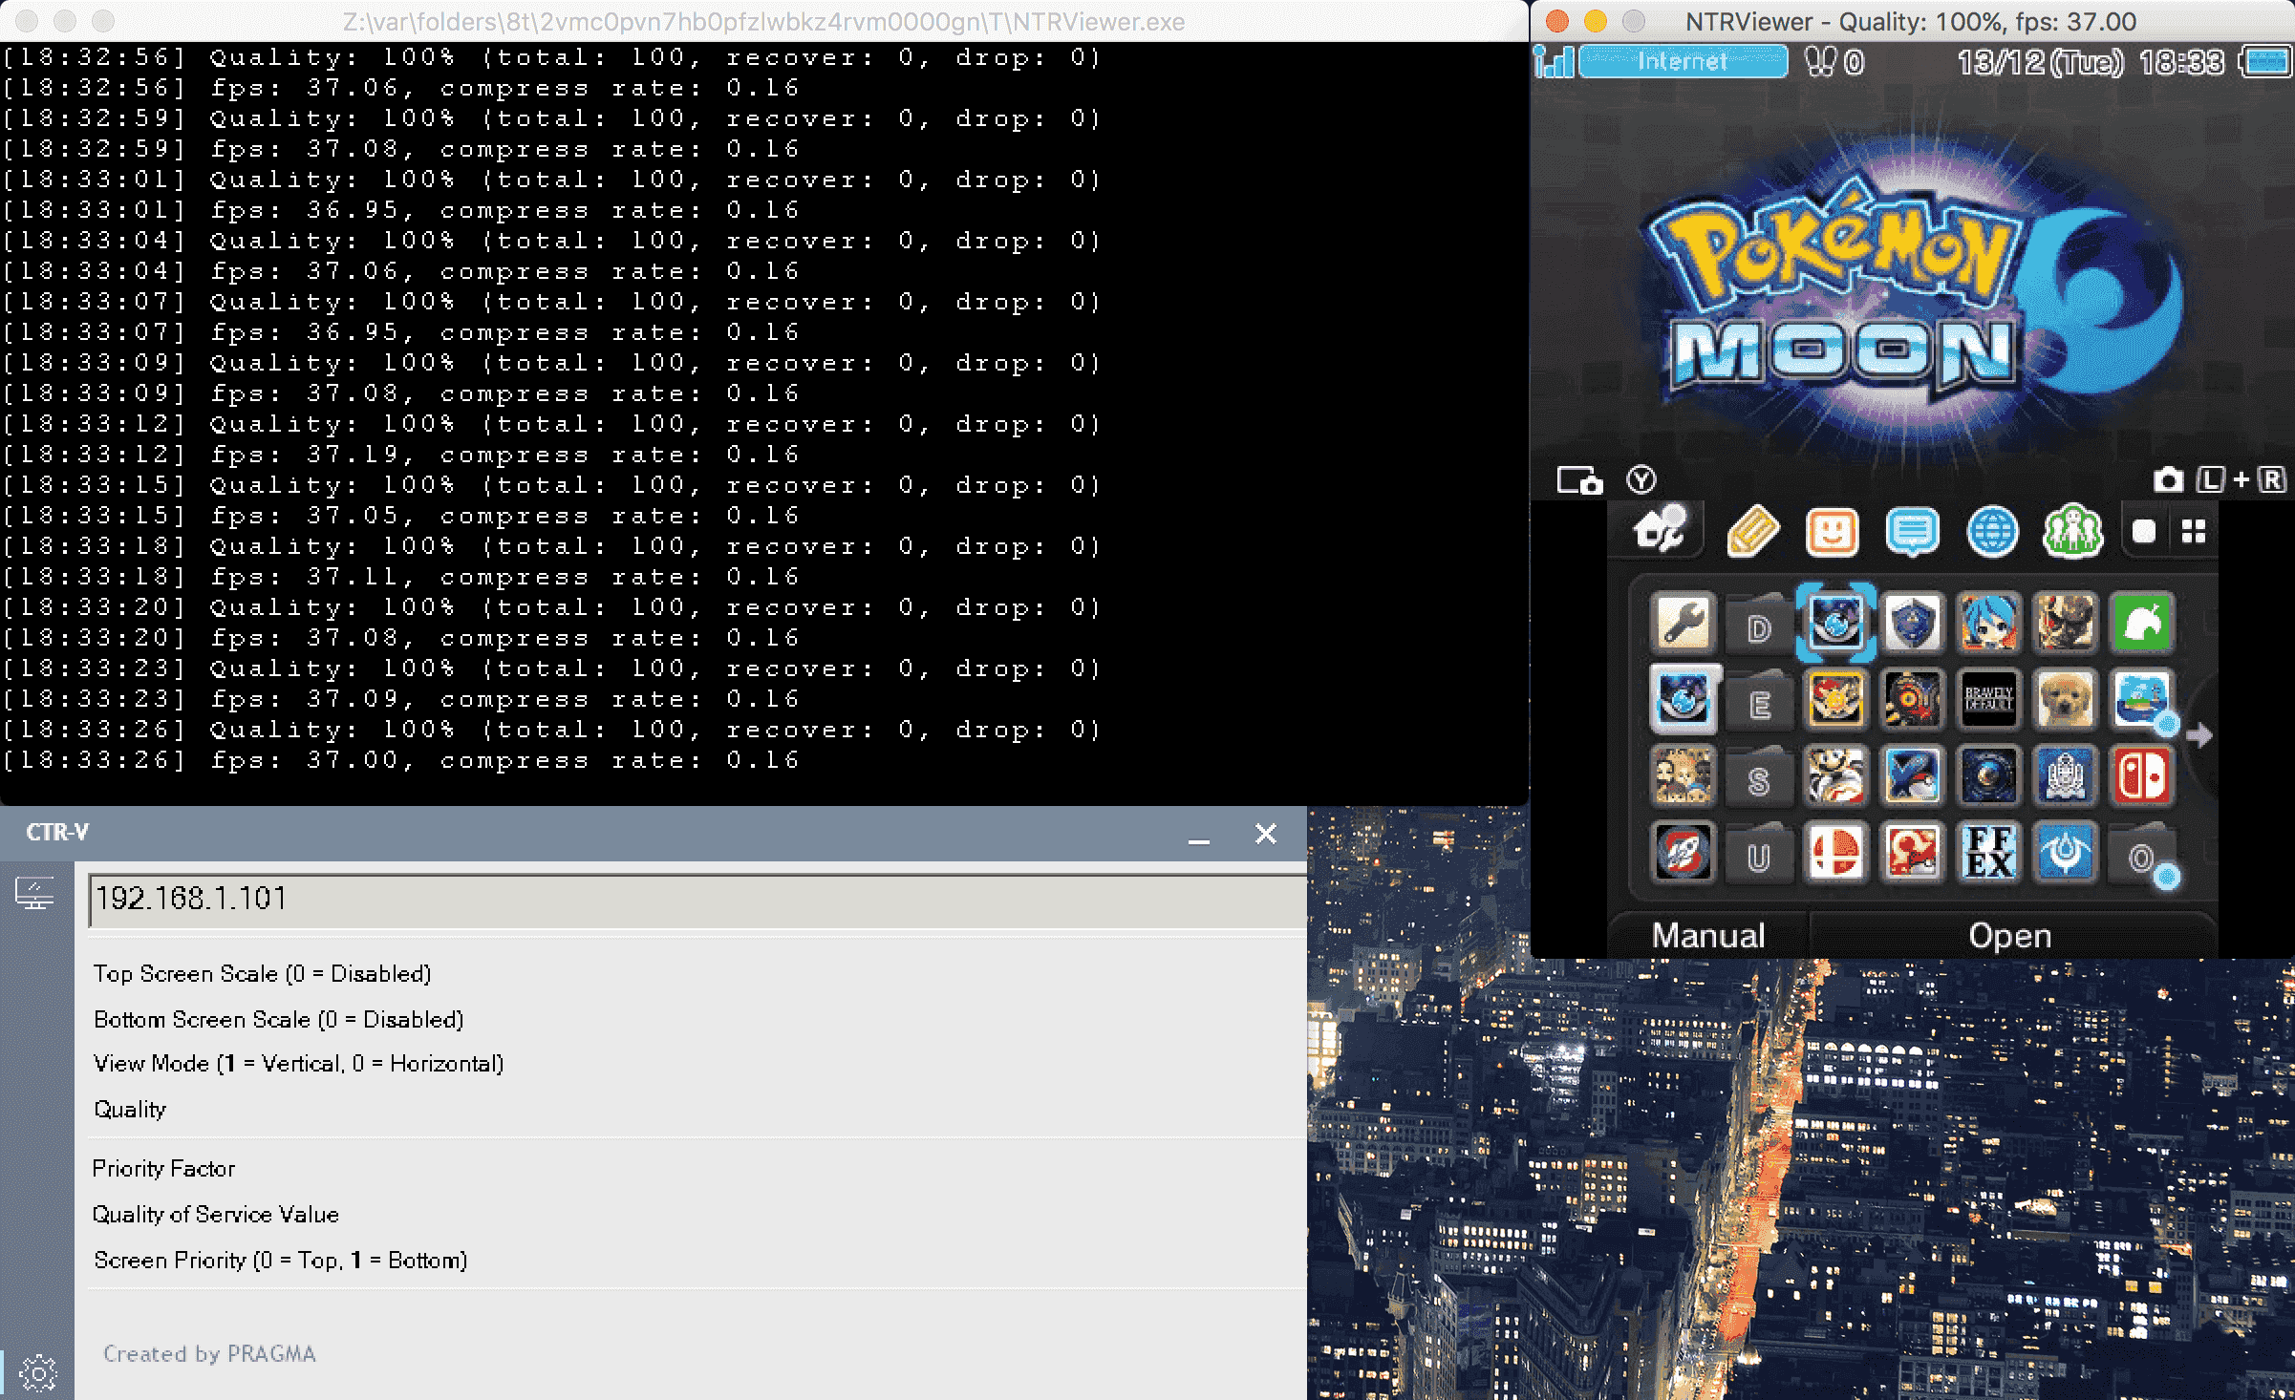Launch the Mario game icon
The height and width of the screenshot is (1400, 2295).
point(1835,775)
